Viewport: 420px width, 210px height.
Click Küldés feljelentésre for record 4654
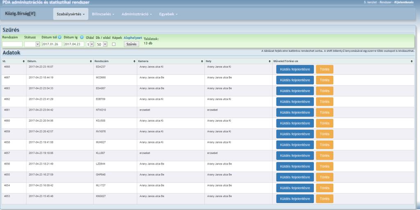click(295, 188)
